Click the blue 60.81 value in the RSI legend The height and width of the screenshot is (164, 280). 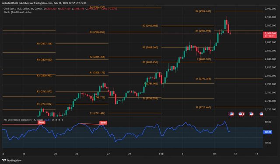[47, 120]
